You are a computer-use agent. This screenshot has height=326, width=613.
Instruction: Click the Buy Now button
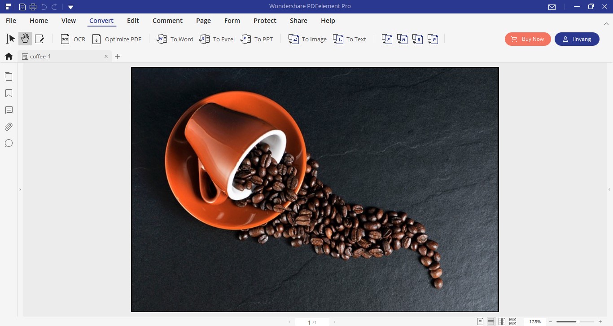[x=528, y=39]
